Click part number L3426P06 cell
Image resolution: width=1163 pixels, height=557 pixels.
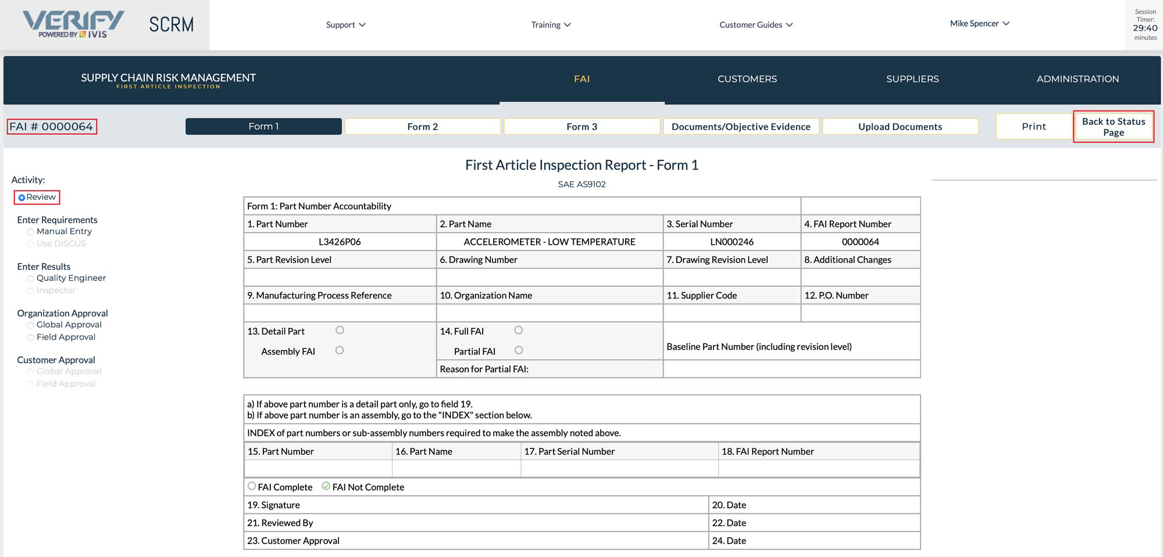[x=340, y=242]
